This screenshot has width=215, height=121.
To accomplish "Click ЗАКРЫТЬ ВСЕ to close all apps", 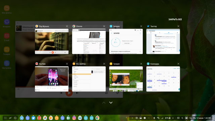I will pyautogui.click(x=175, y=19).
